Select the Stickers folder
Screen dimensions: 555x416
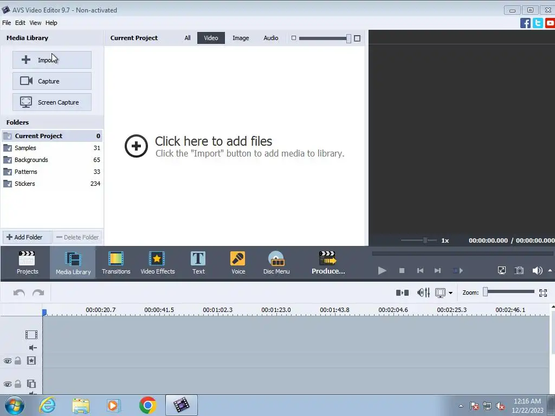[52, 184]
